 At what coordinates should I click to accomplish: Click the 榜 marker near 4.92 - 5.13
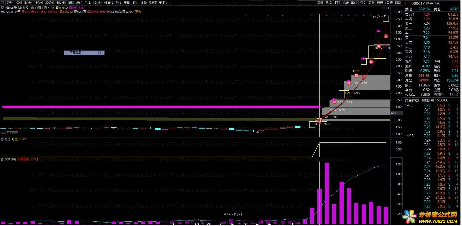320,121
